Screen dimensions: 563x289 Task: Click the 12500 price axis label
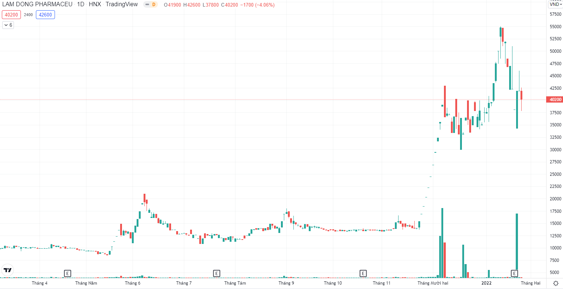click(555, 236)
